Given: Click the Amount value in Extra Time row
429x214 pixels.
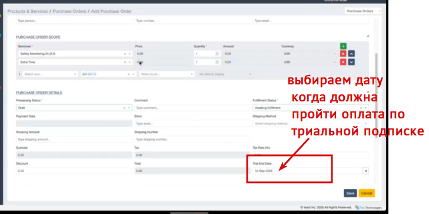Looking at the screenshot, I should tap(251, 62).
